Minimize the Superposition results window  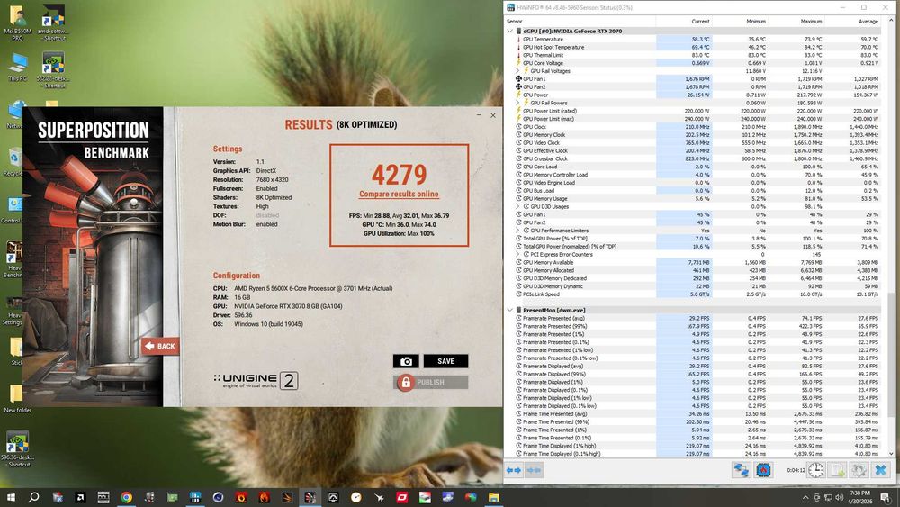coord(479,115)
